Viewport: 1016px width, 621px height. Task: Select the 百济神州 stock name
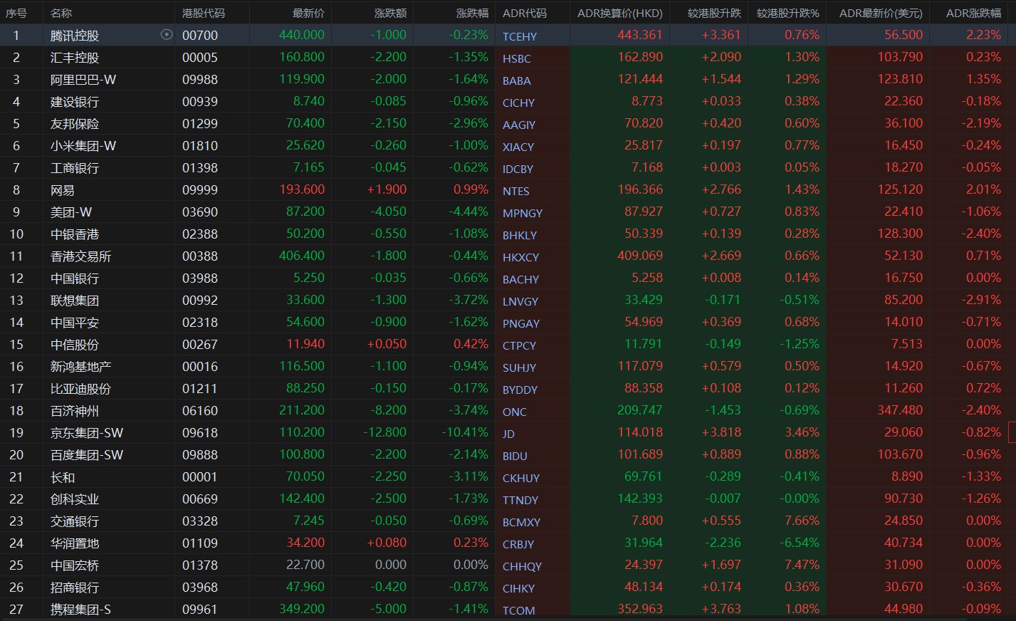pyautogui.click(x=75, y=411)
